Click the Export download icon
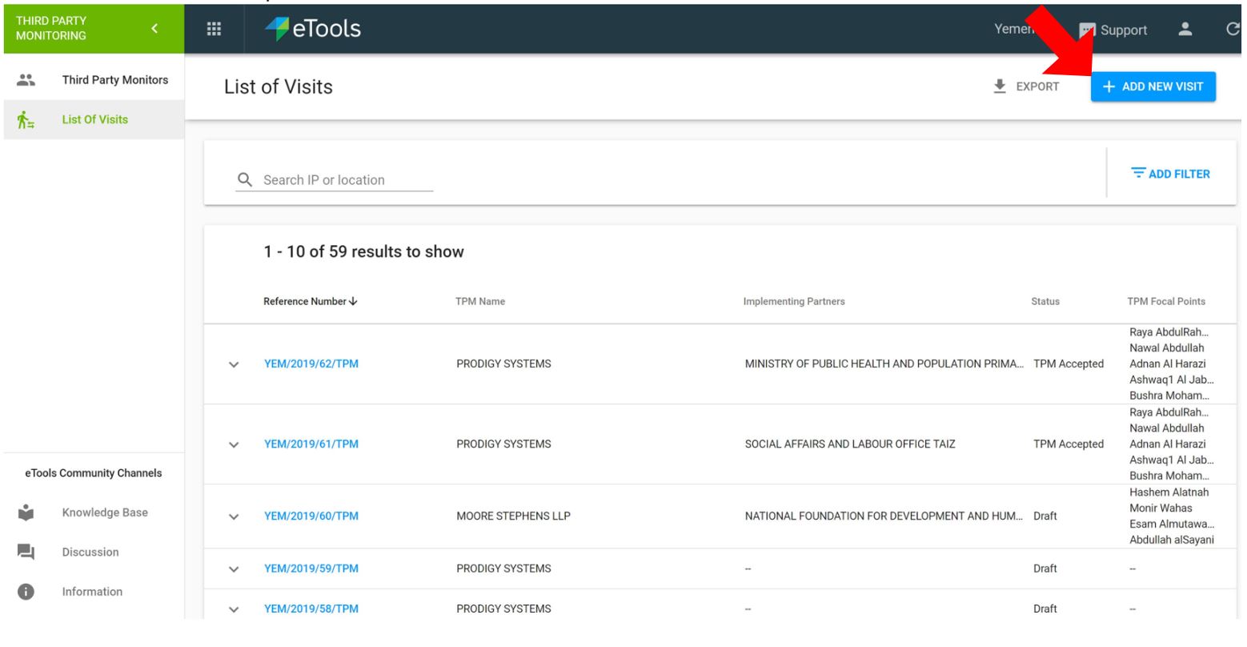 pos(997,86)
